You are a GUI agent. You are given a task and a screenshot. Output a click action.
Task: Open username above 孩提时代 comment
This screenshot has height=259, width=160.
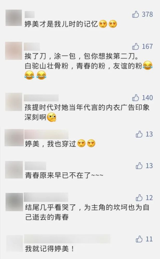(41, 98)
